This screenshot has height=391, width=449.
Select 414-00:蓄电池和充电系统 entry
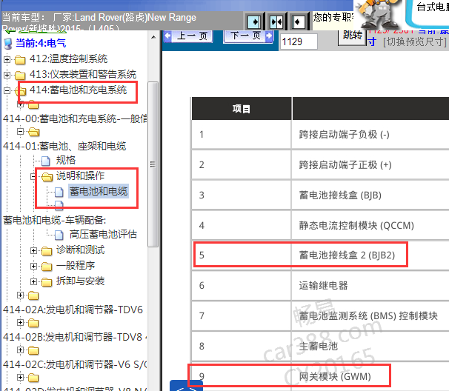pos(75,118)
